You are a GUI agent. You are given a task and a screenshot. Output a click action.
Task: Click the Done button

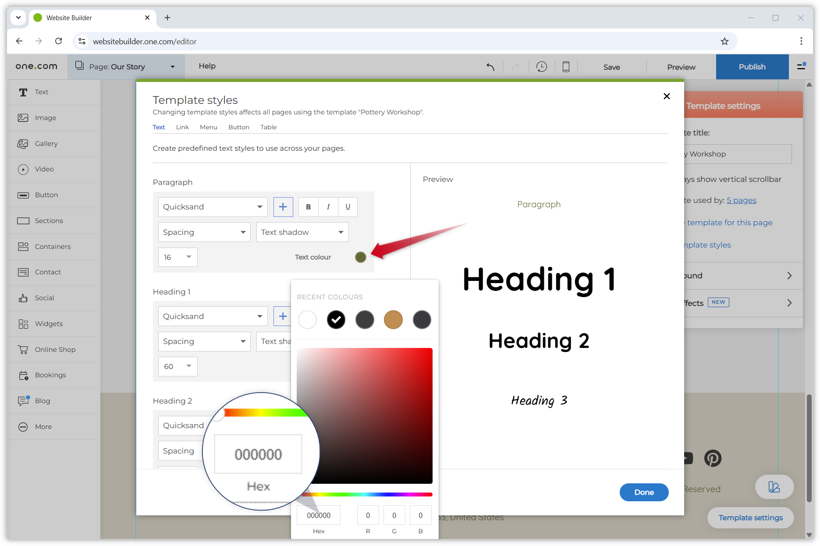click(644, 492)
